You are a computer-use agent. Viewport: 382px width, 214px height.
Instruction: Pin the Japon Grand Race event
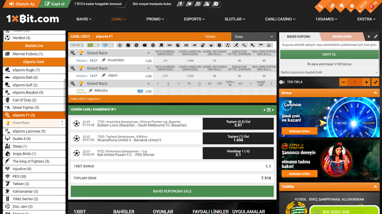click(103, 75)
